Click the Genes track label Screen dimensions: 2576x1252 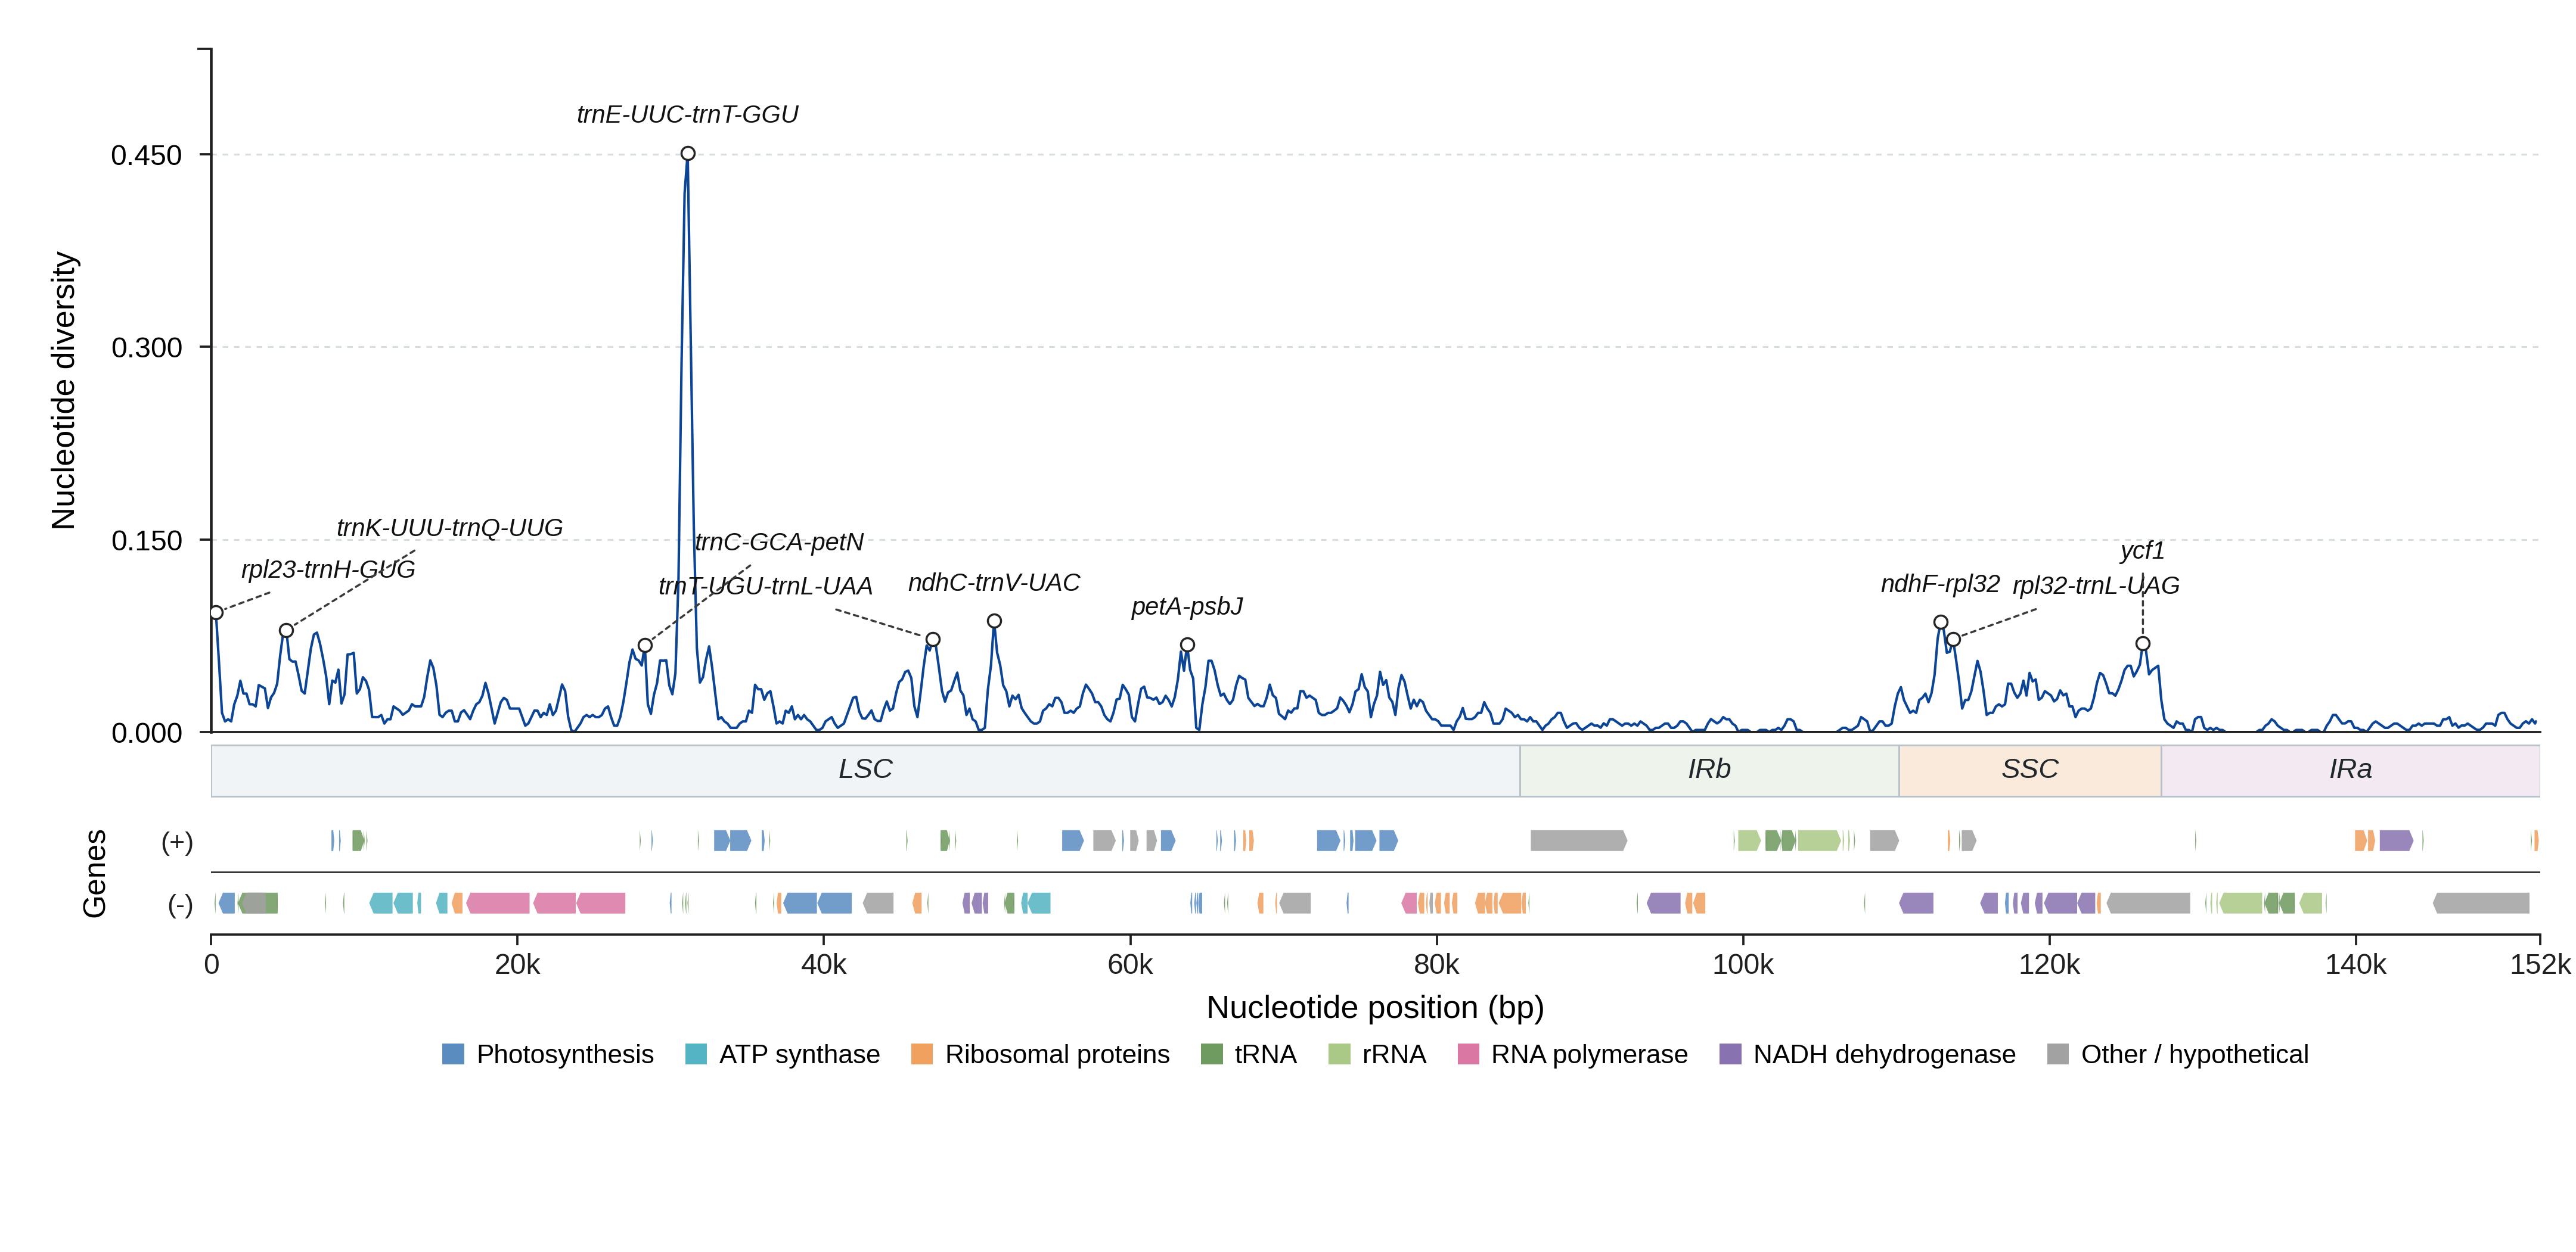coord(95,873)
